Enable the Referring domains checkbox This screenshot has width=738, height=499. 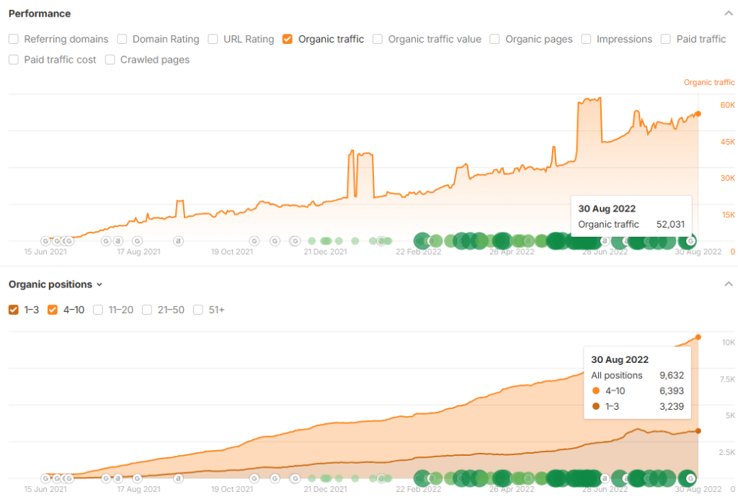tap(14, 40)
